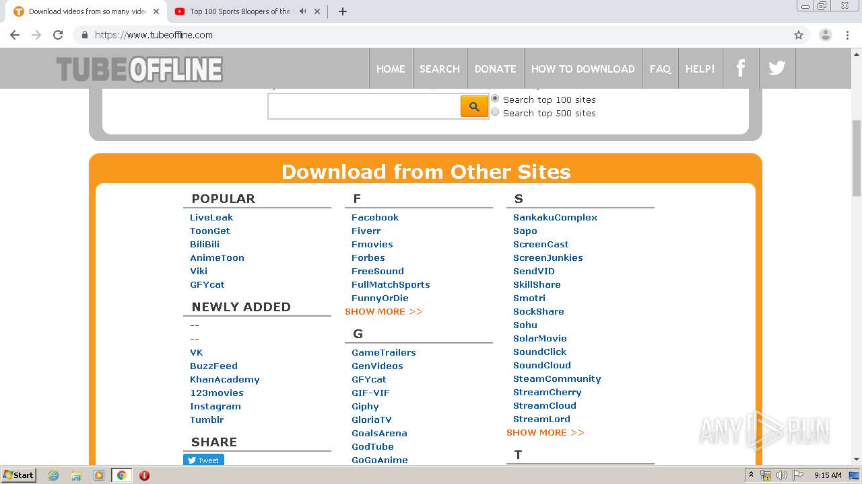Open Tumblr link

click(x=207, y=419)
